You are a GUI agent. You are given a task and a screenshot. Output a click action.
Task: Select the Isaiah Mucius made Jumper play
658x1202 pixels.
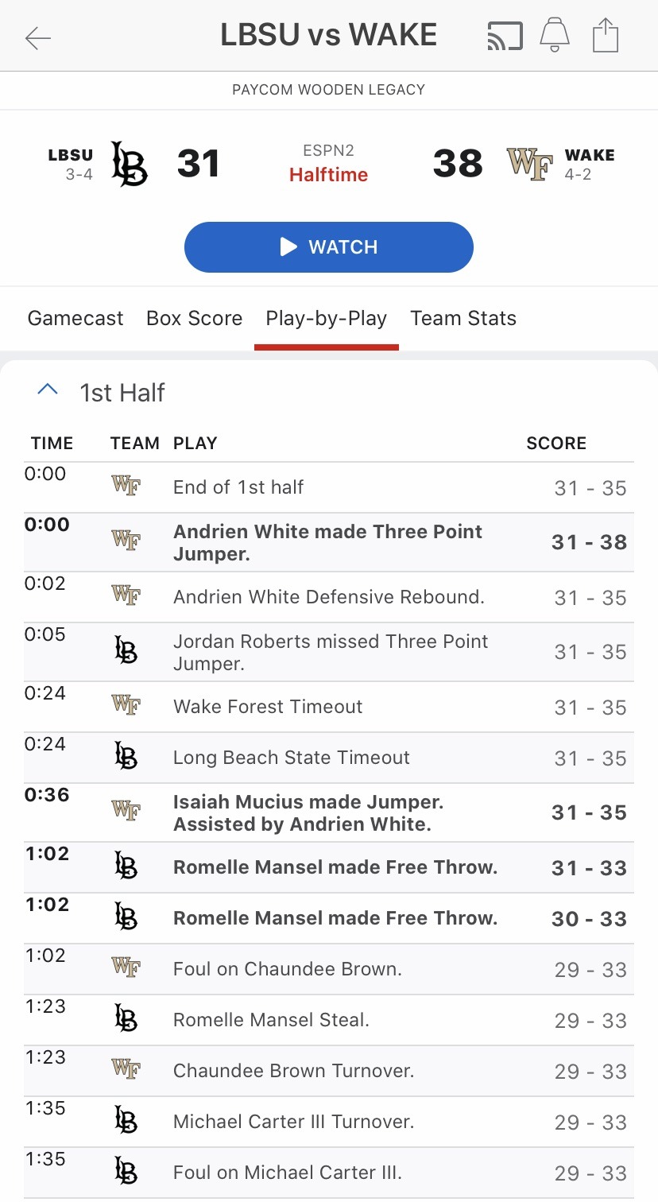tap(329, 812)
